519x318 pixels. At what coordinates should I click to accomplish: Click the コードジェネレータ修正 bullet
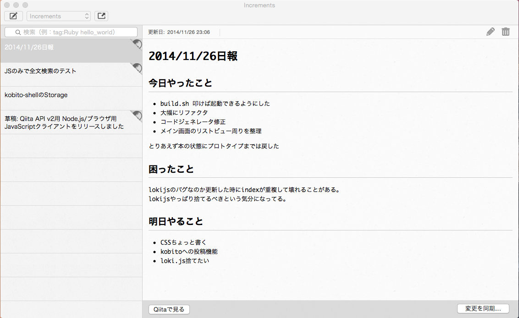193,122
